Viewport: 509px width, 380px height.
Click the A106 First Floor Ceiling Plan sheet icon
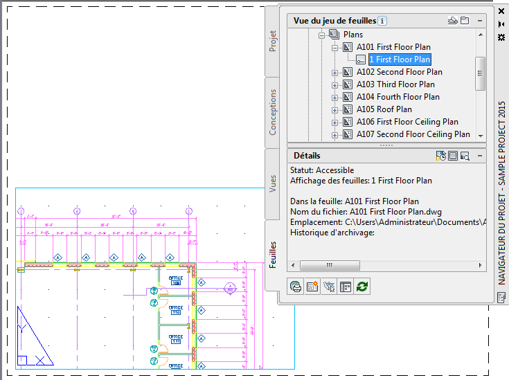[x=348, y=122]
